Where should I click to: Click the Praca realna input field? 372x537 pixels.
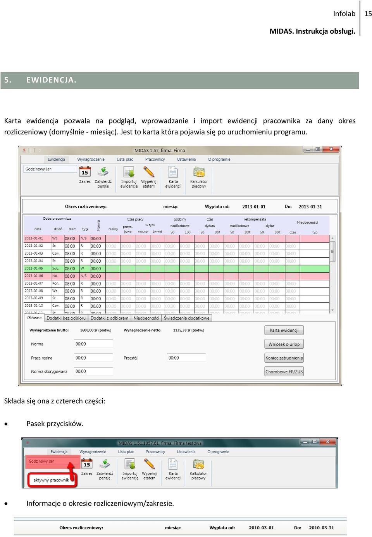[93, 358]
